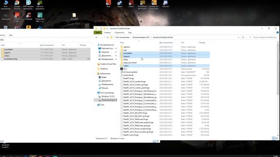Open the Вид tab in AssassinsCreedSyndicate window
This screenshot has height=157, width=280.
(130, 33)
